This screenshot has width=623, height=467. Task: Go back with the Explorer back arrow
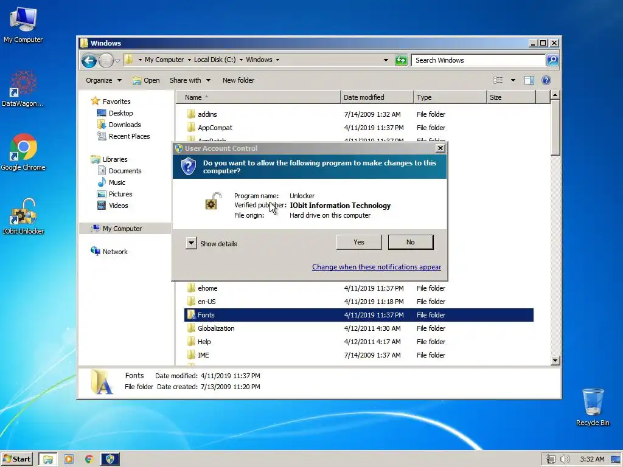tap(89, 60)
